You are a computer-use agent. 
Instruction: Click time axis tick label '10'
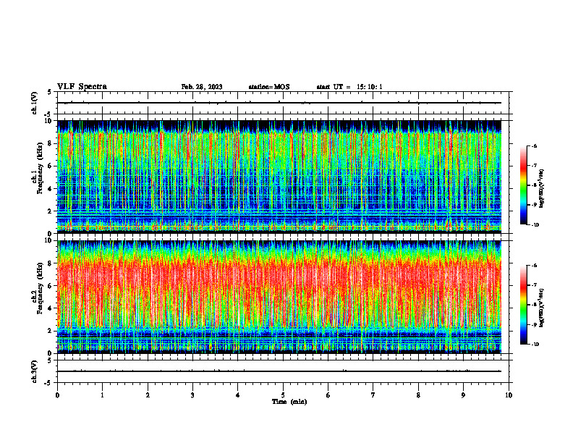(x=509, y=395)
